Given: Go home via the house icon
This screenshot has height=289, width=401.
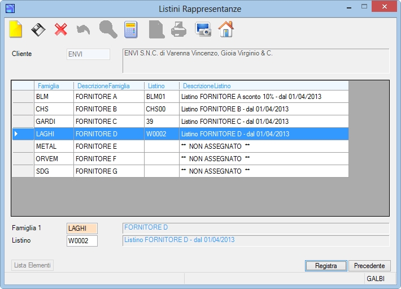Looking at the screenshot, I should pyautogui.click(x=226, y=29).
